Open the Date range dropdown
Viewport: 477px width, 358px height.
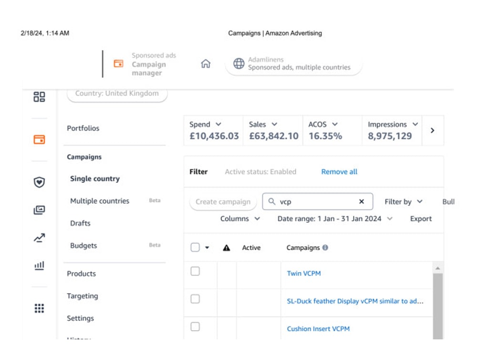coord(335,219)
